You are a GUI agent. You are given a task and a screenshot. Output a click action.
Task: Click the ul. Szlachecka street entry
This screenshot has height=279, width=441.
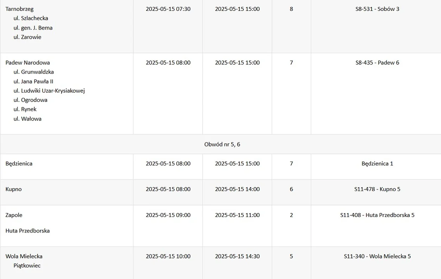31,18
